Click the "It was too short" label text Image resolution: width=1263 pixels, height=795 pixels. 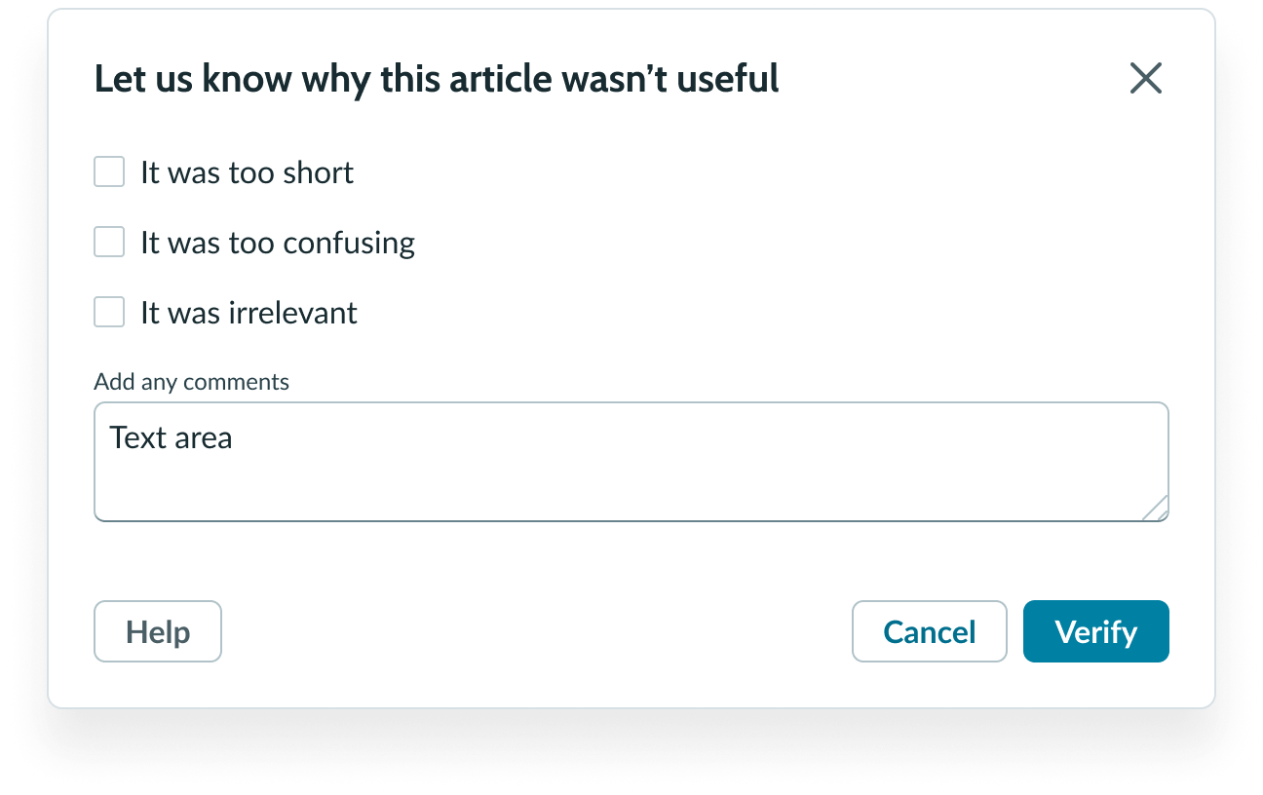point(247,172)
